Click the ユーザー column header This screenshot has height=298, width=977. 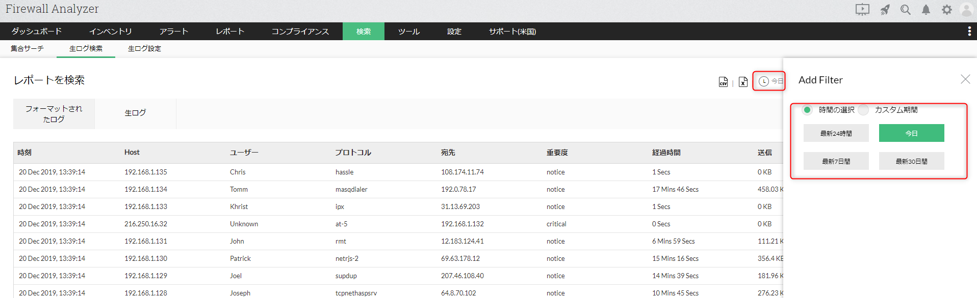(x=244, y=153)
